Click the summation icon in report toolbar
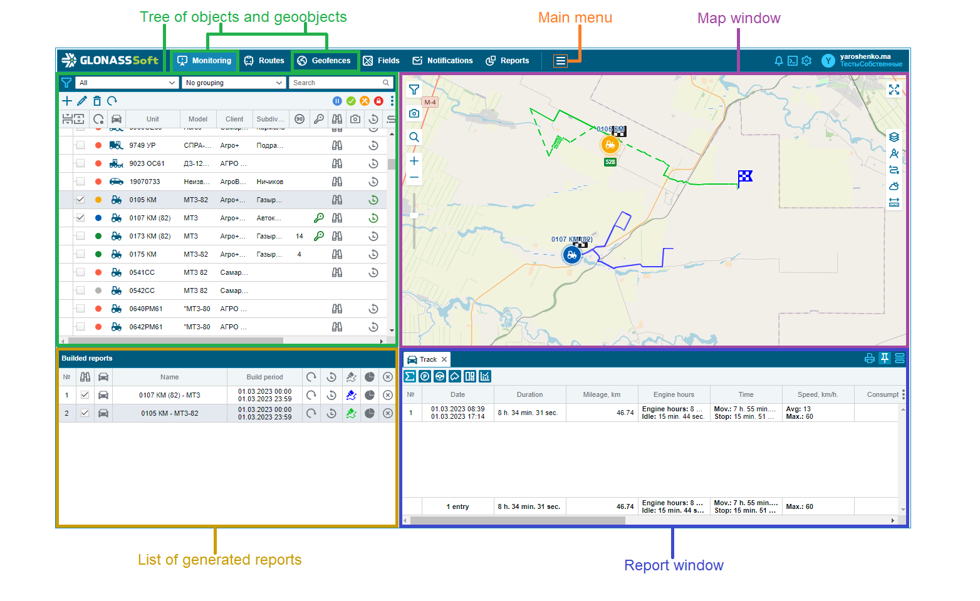Viewport: 980px width, 601px height. (410, 376)
